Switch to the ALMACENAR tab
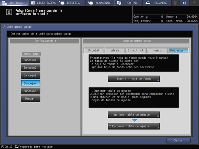This screenshot has width=199, height=149. tap(100, 3)
